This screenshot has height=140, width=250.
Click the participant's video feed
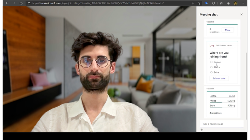tap(99, 69)
